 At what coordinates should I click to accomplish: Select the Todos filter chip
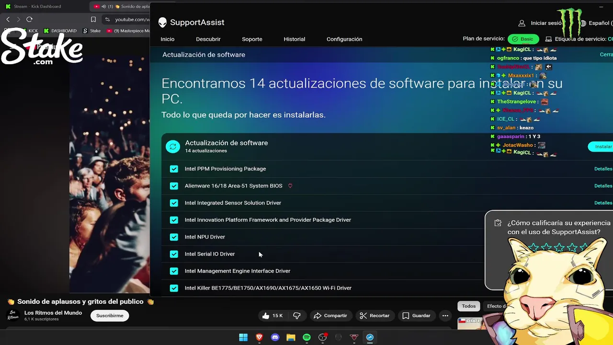(x=469, y=306)
